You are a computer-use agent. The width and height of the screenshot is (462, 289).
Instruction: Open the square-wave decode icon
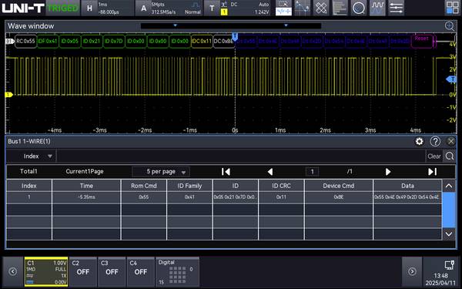[x=377, y=8]
